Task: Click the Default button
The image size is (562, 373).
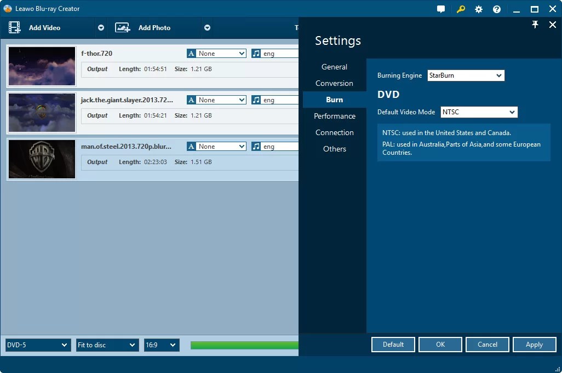Action: coord(393,345)
